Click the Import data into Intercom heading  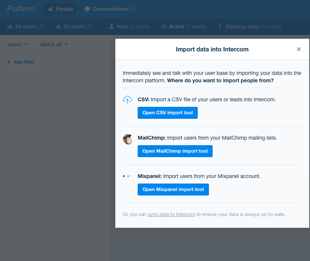[212, 49]
